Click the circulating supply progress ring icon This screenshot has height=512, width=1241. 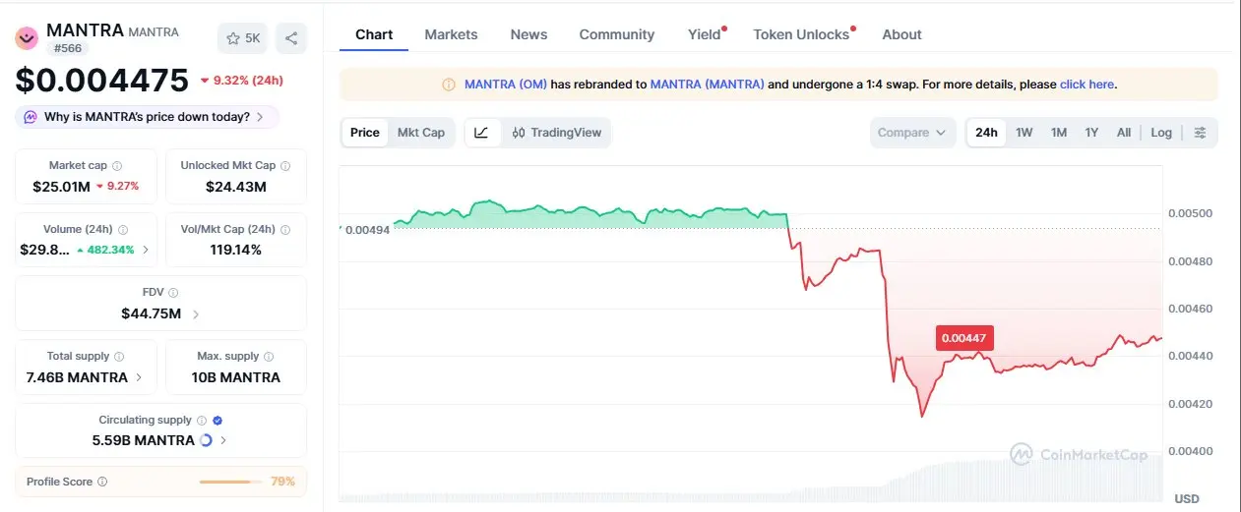pyautogui.click(x=206, y=440)
